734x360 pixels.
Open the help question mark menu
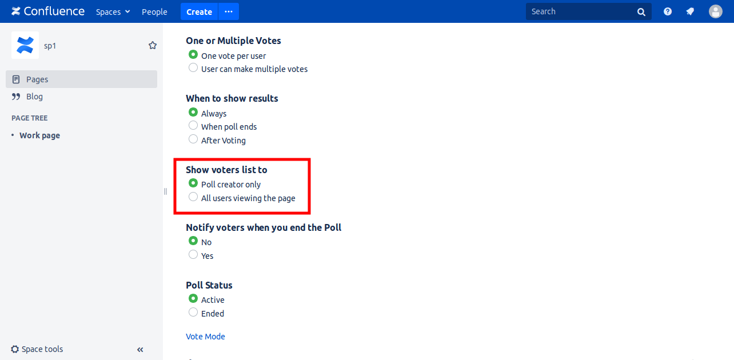coord(668,11)
